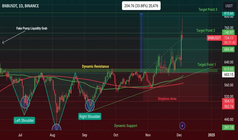Click the BNBUSDT, 1D, BINANCE symbol title
Viewport: 238px width, 140px height.
tap(20, 6)
